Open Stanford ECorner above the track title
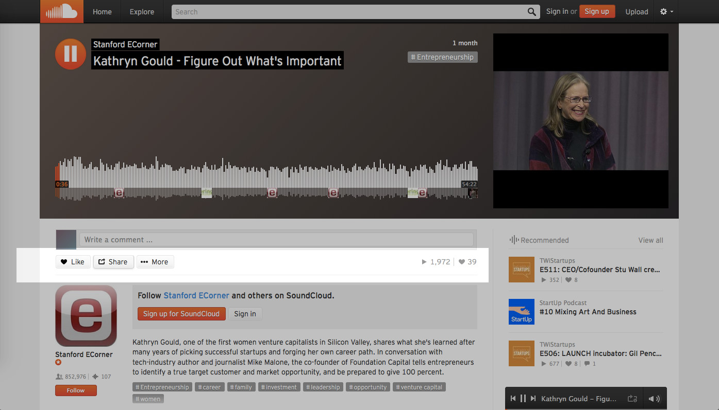This screenshot has width=719, height=410. click(125, 45)
